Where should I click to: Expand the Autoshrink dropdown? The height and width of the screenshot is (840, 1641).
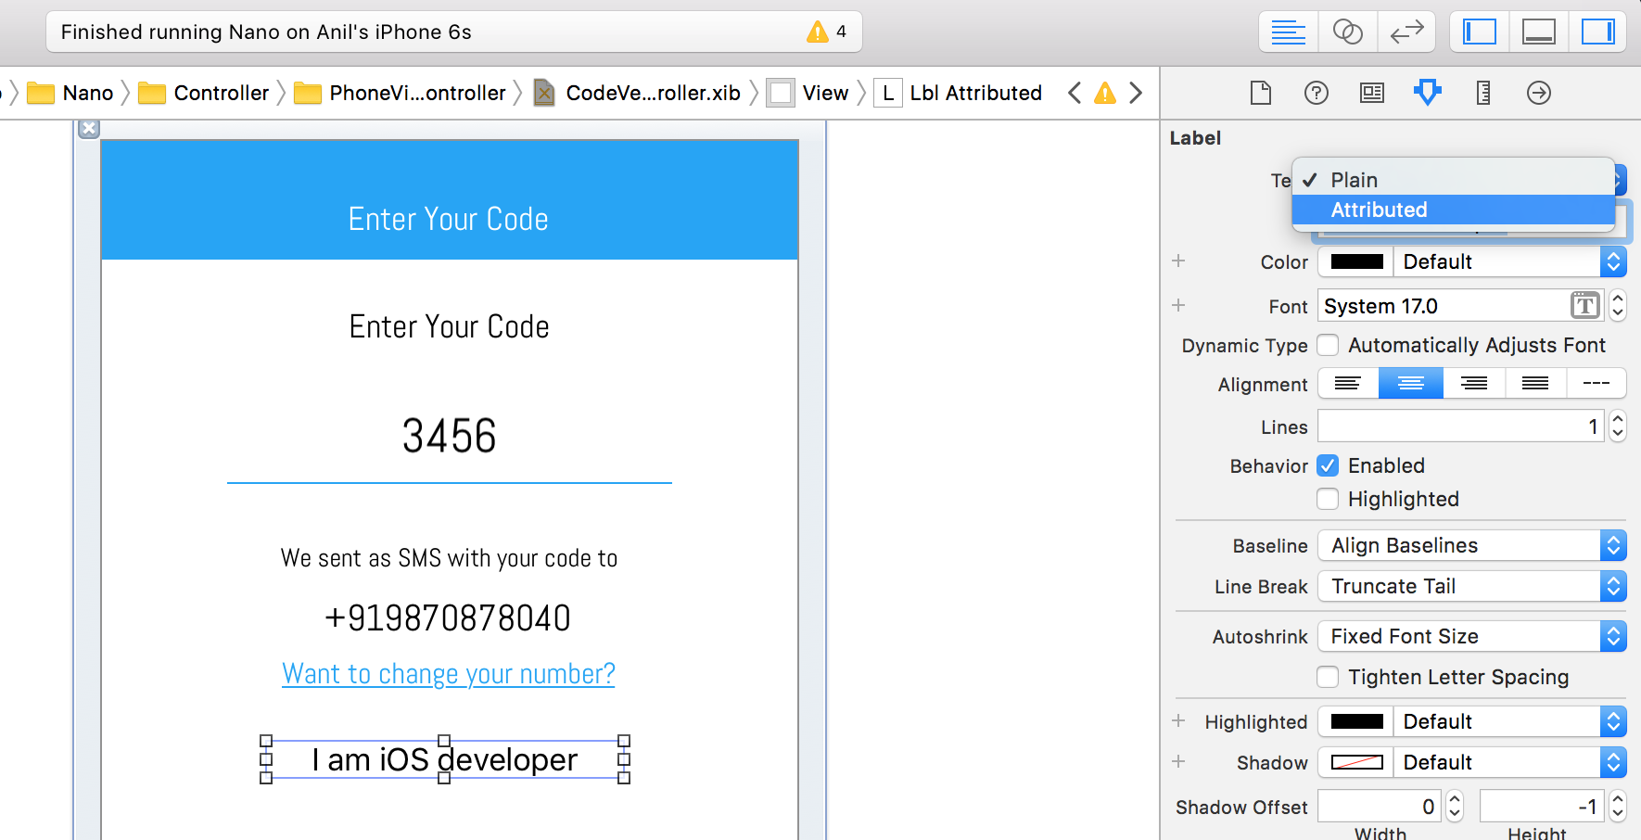pyautogui.click(x=1471, y=636)
